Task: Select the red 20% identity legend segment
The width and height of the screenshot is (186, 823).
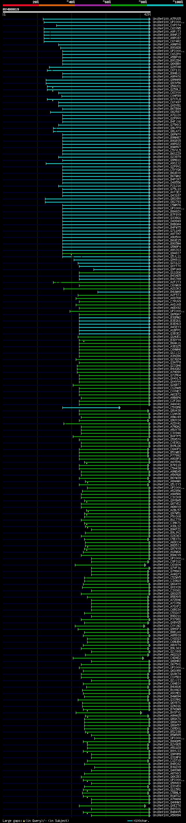Action: tap(21, 5)
